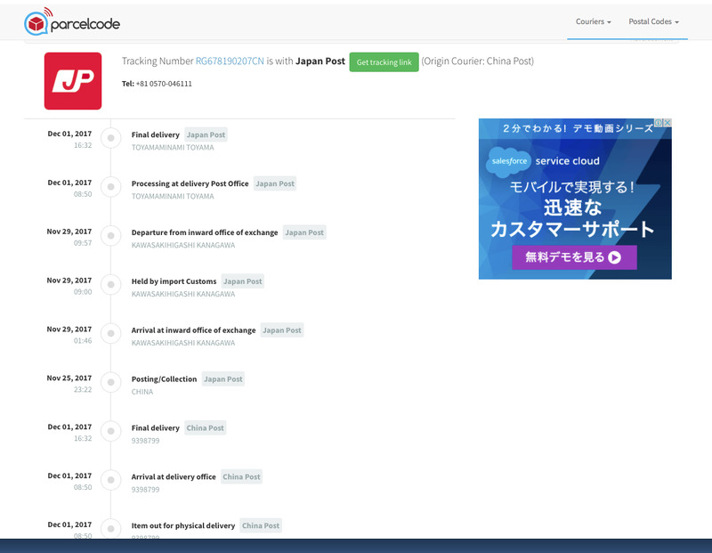712x553 pixels.
Task: Click timeline circle for Processing at delivery Post Office
Action: pyautogui.click(x=110, y=187)
